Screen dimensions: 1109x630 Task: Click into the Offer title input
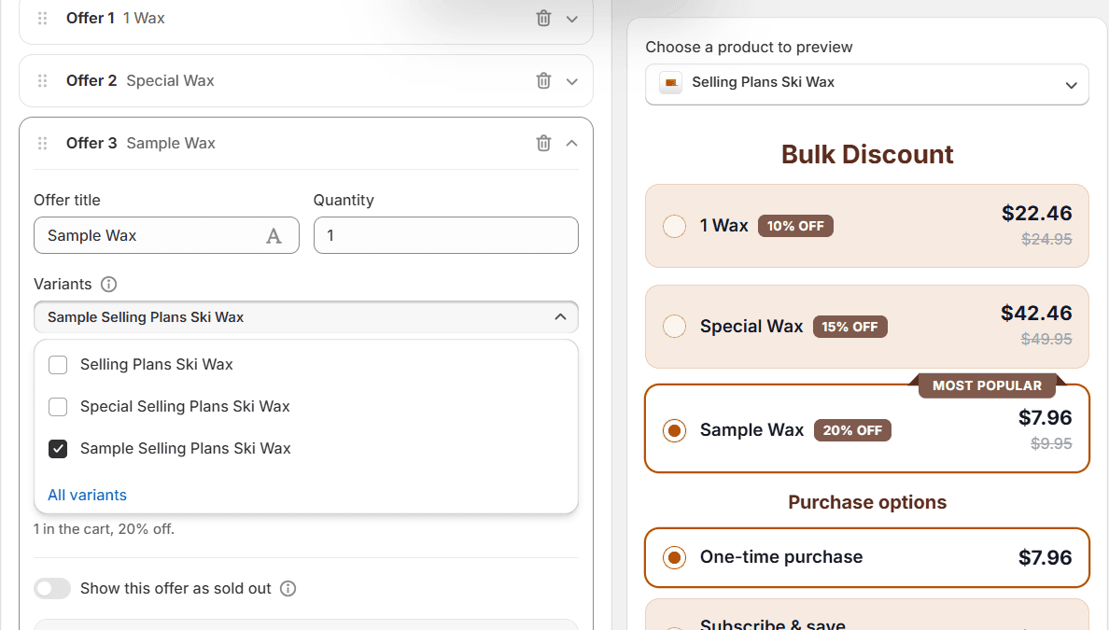click(x=166, y=235)
